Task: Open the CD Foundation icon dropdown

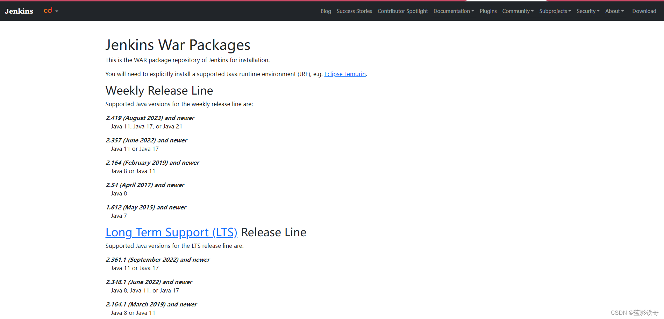Action: [x=51, y=11]
